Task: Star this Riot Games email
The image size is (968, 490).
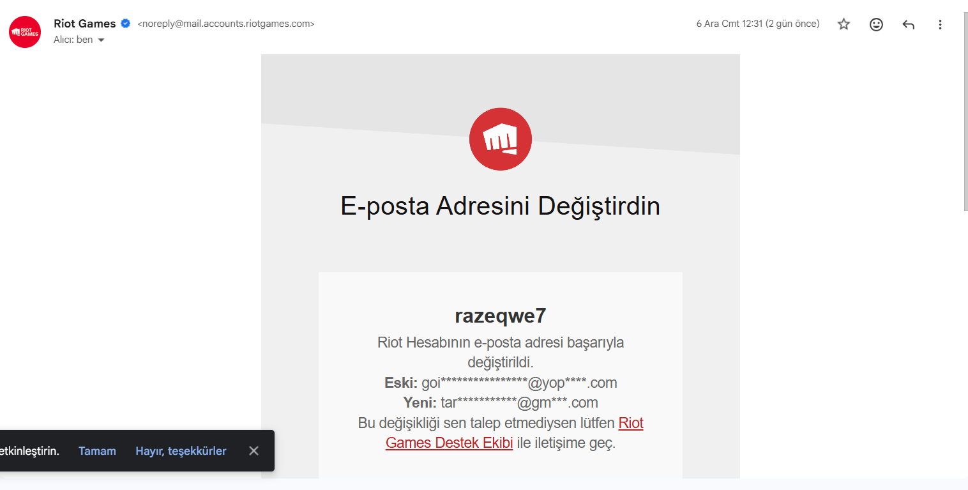Action: [844, 24]
